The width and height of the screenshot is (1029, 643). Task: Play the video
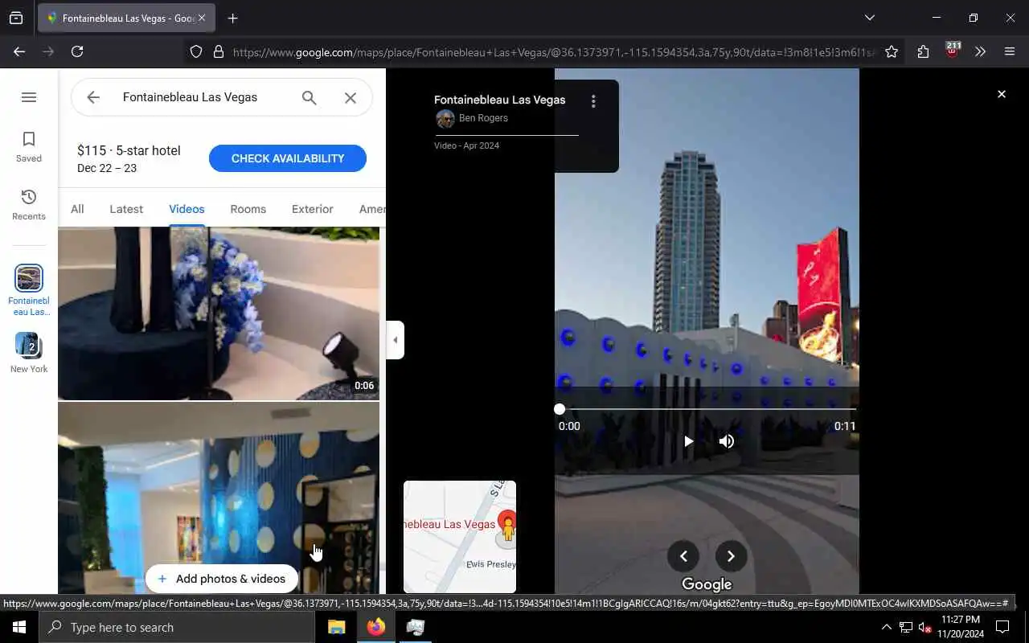688,441
